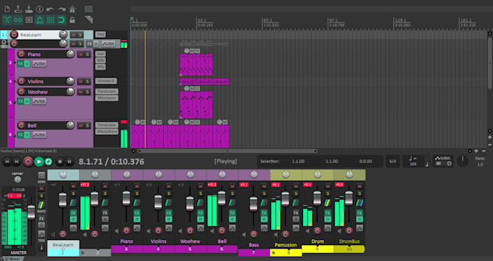Image resolution: width=493 pixels, height=261 pixels.
Task: Record-arm the Woohew track
Action: coord(21,92)
